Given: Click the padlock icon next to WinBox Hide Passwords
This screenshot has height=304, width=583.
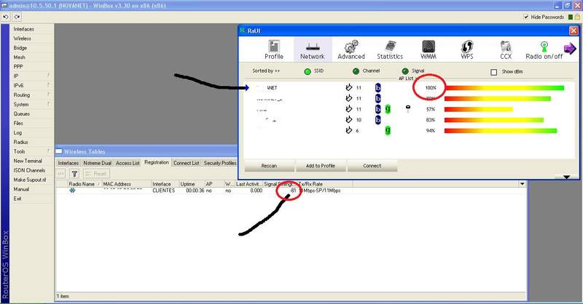Looking at the screenshot, I should tap(577, 17).
